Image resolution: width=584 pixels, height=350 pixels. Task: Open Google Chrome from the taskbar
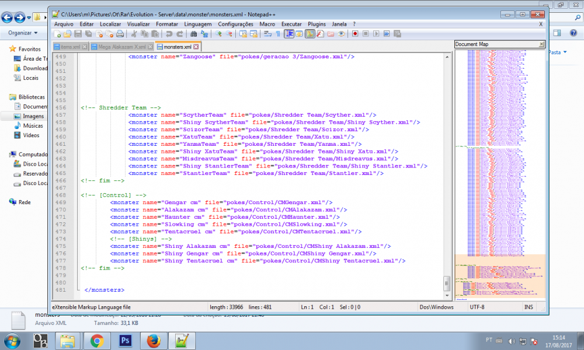97,341
